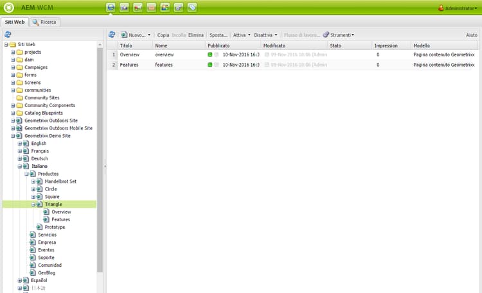
Task: Click the page icon beside Prototype
Action: point(39,227)
